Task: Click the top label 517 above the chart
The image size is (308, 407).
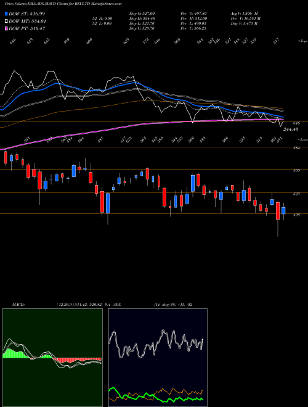Action: [x=276, y=41]
